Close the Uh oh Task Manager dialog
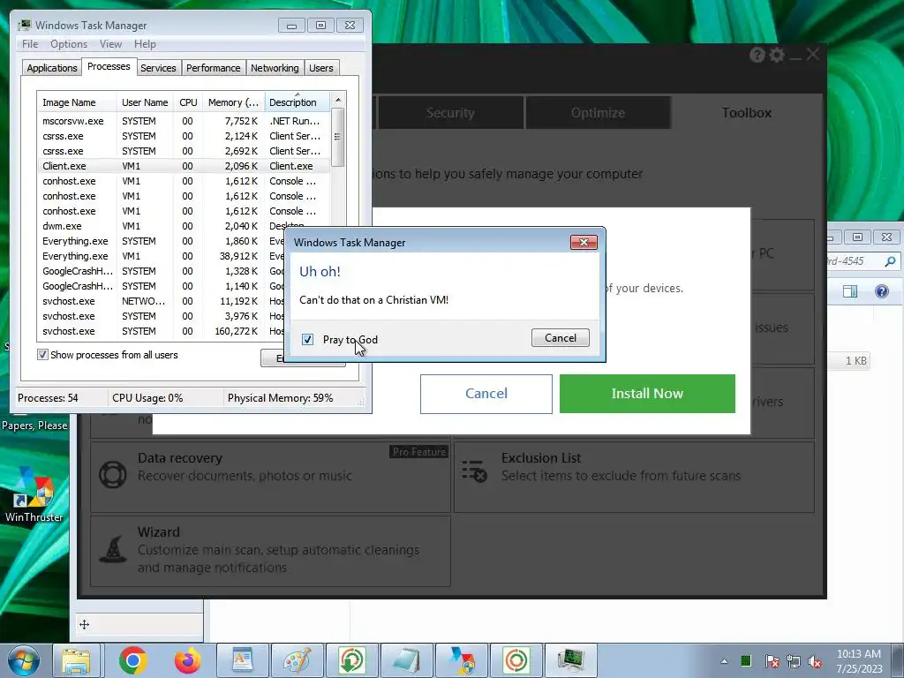The image size is (904, 678). 584,242
